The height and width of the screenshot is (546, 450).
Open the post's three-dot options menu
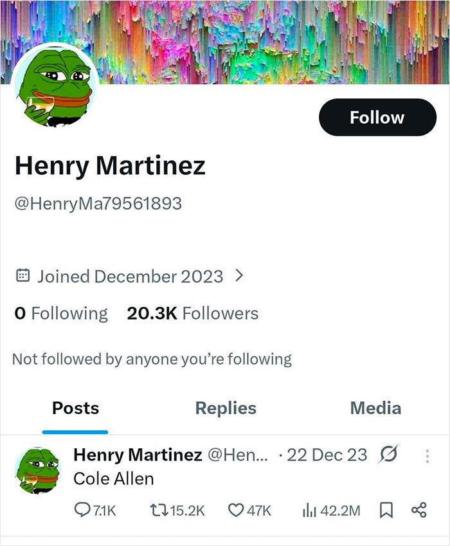(429, 455)
